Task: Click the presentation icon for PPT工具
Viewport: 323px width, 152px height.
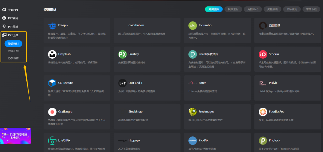Action: pos(4,35)
